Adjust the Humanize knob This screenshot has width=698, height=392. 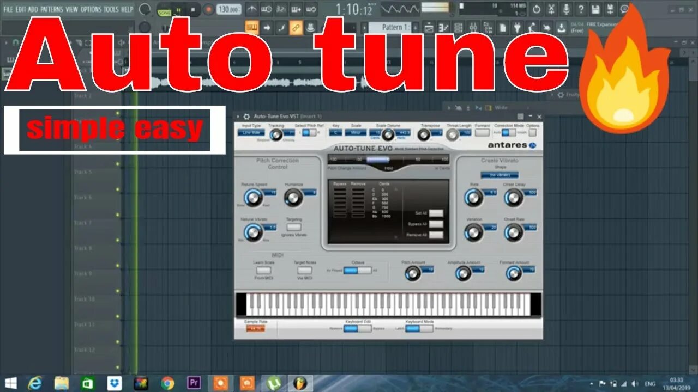coord(293,198)
